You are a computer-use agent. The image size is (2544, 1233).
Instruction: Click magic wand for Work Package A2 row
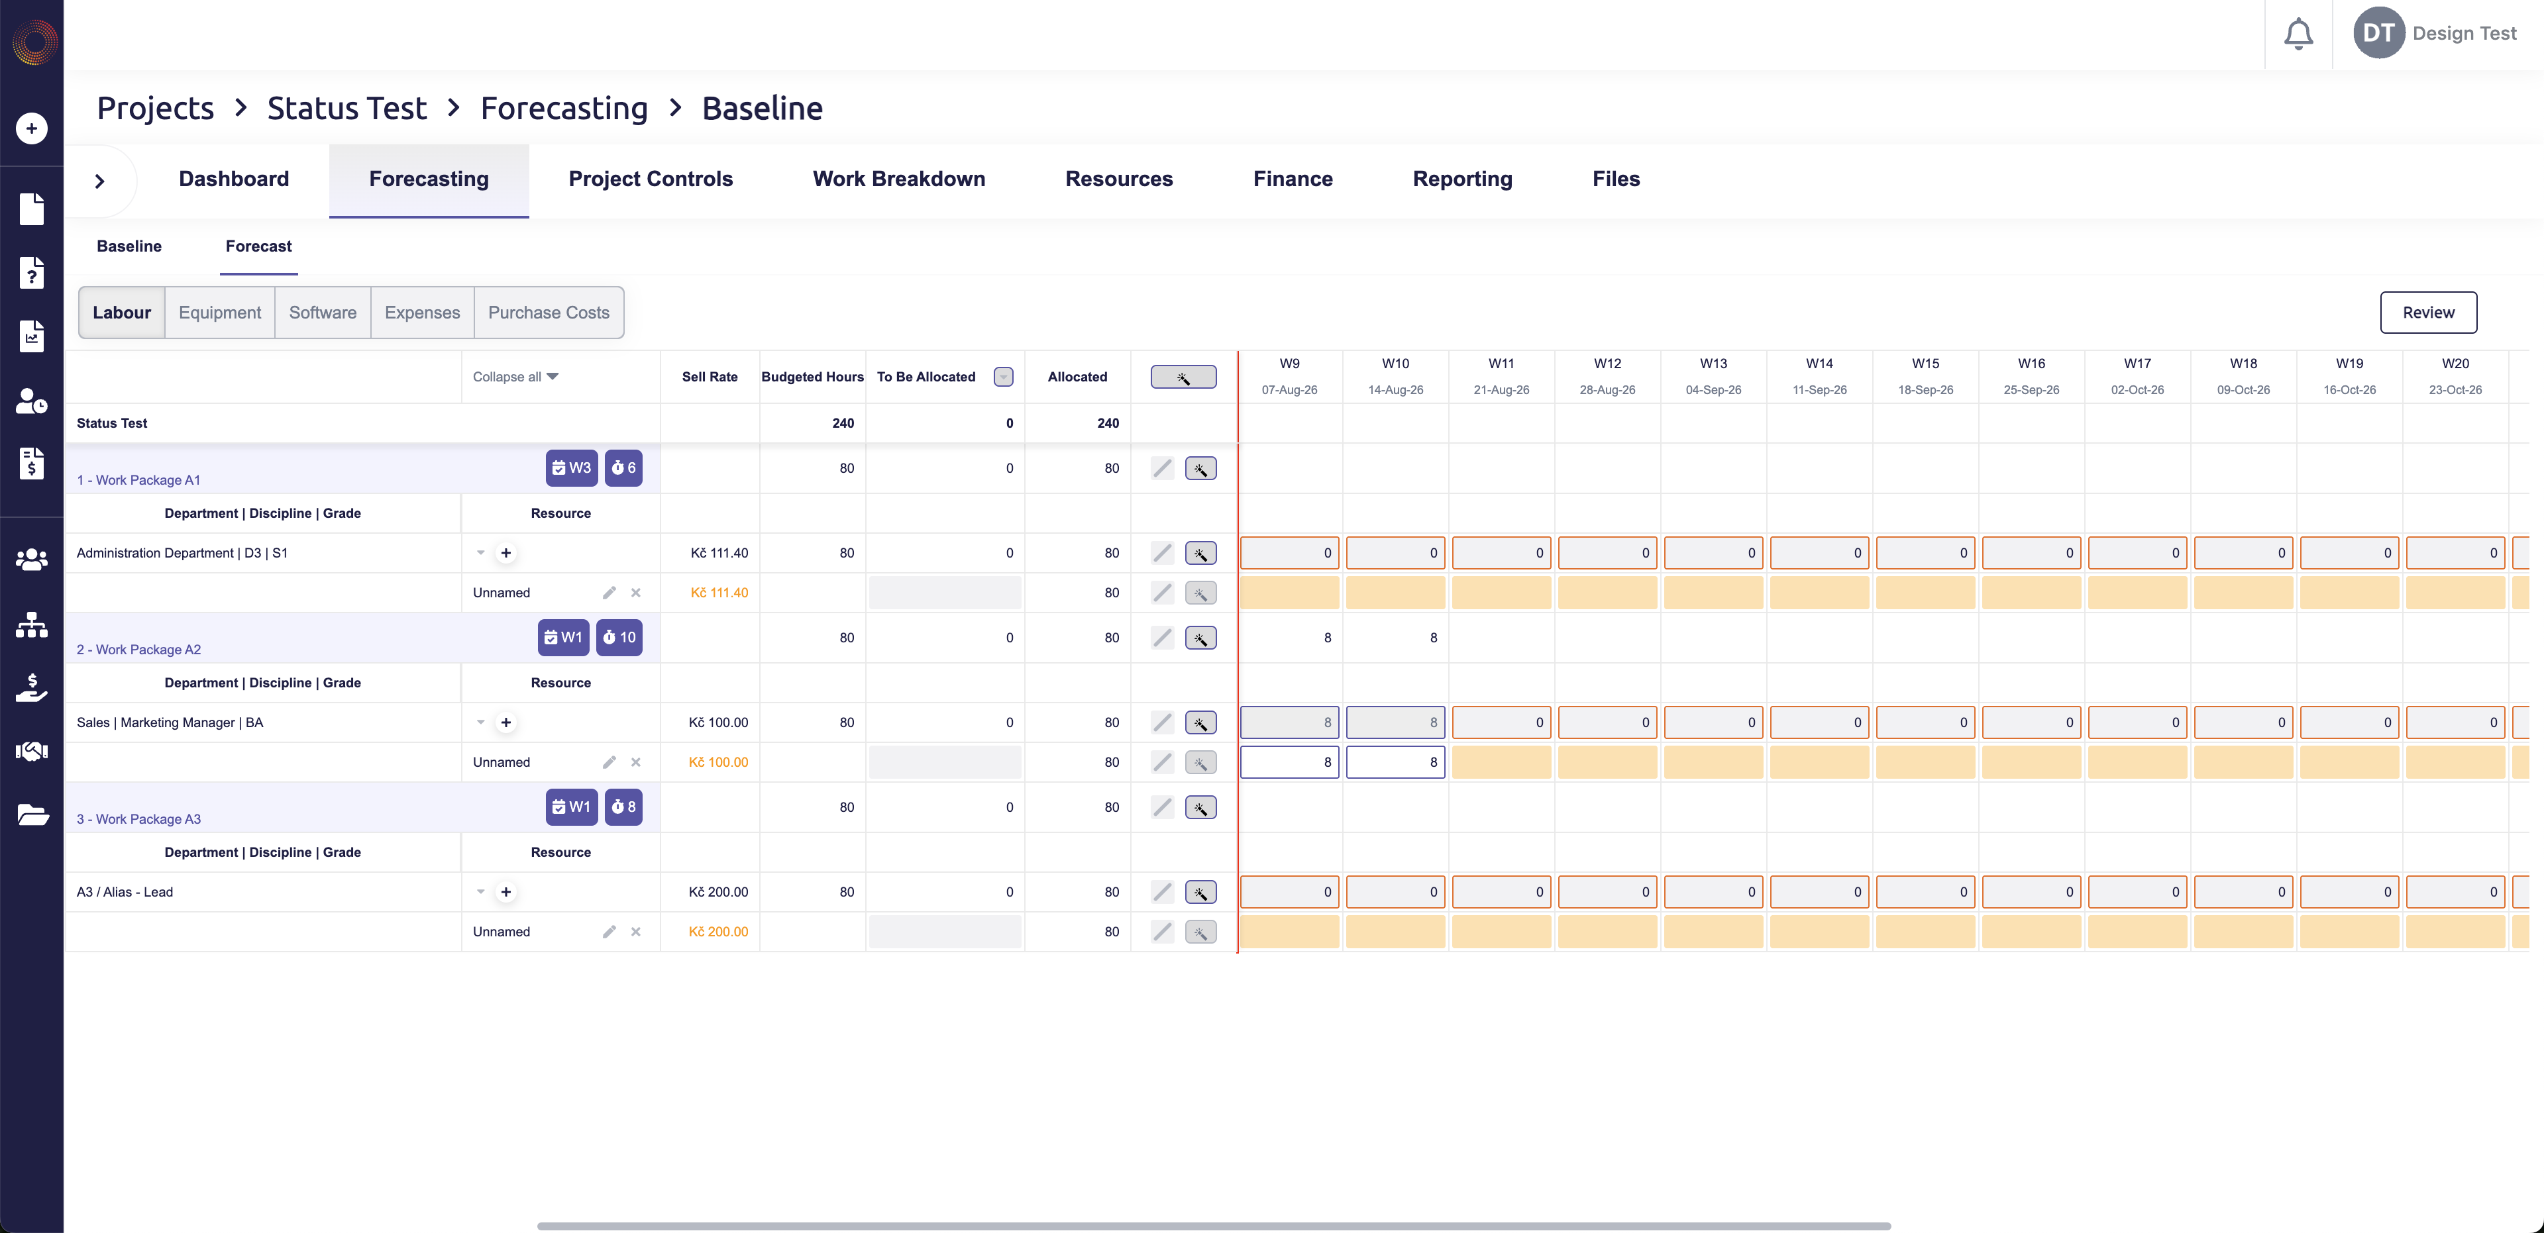pos(1201,638)
